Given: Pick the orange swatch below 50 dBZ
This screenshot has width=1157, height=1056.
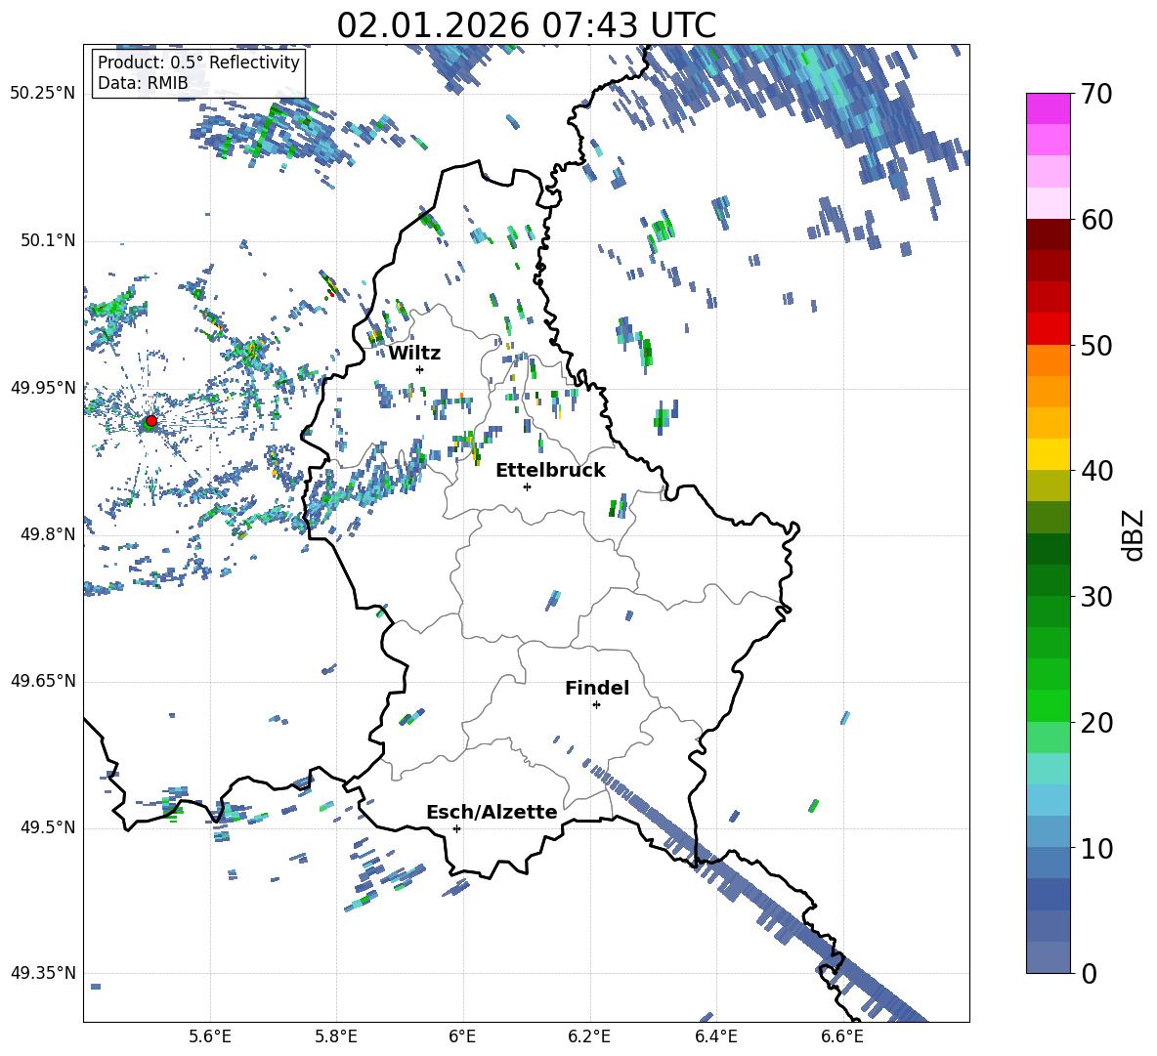Looking at the screenshot, I should [1048, 360].
